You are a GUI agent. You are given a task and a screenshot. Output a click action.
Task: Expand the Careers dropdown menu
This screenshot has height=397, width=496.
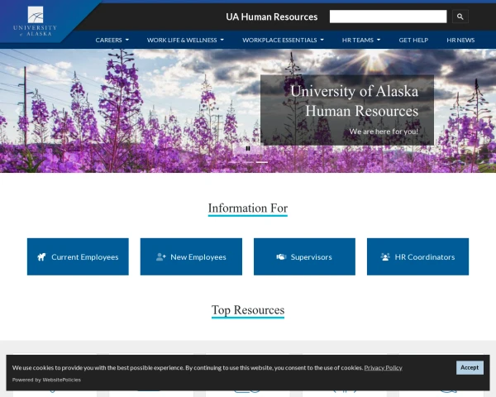(x=112, y=40)
